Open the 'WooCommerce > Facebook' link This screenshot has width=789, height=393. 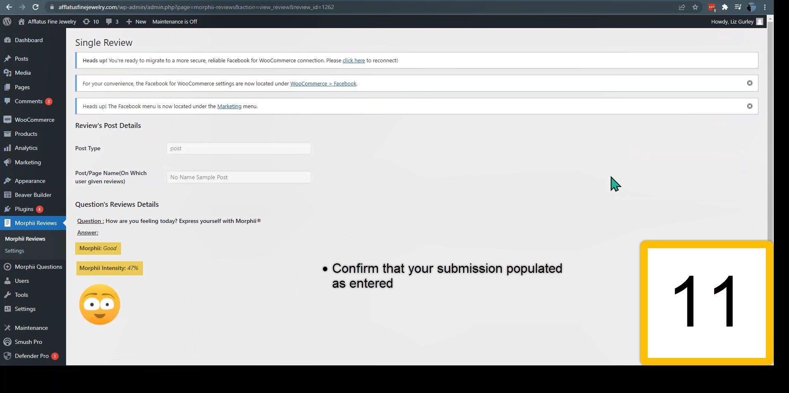pyautogui.click(x=323, y=83)
